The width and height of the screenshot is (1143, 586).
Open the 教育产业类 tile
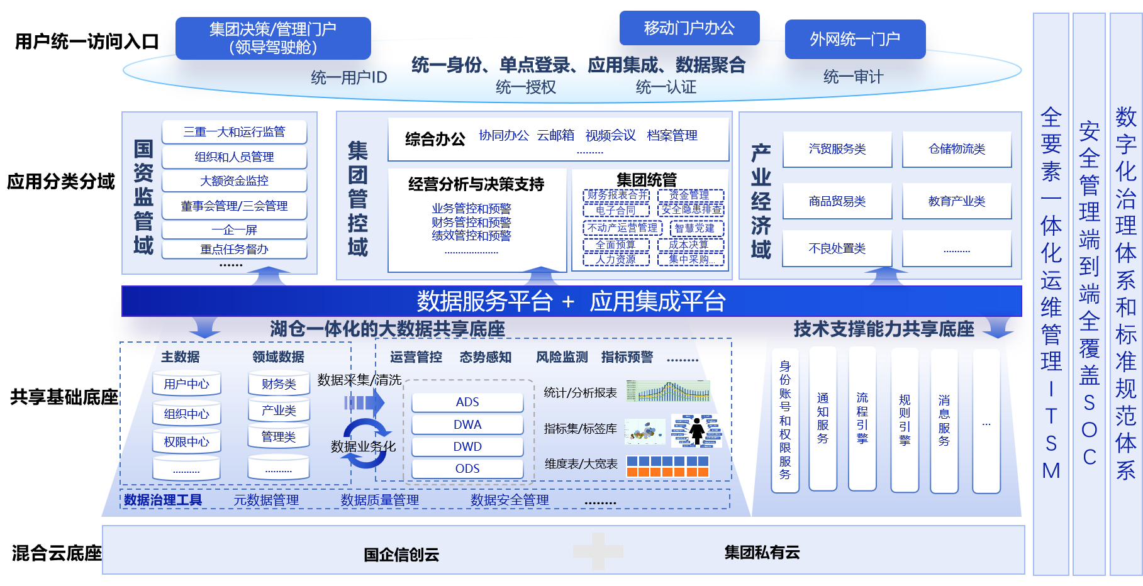tap(957, 201)
